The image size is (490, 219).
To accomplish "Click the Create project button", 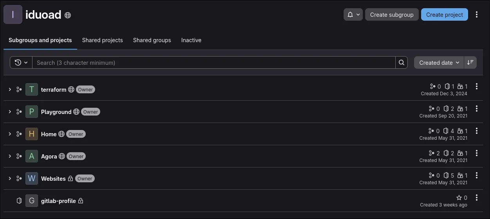I will pos(444,14).
